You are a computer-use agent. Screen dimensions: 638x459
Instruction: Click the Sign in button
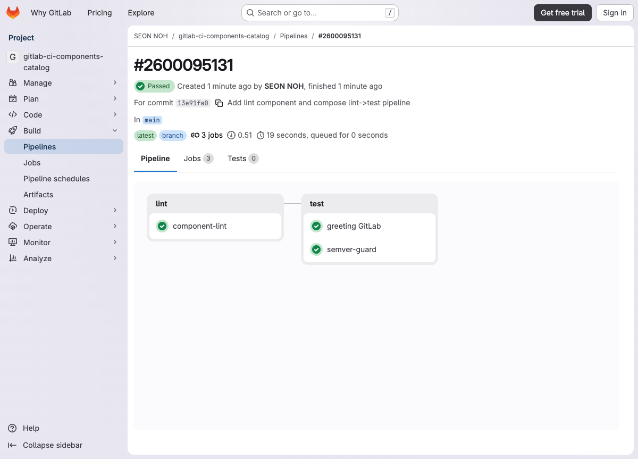coord(615,13)
